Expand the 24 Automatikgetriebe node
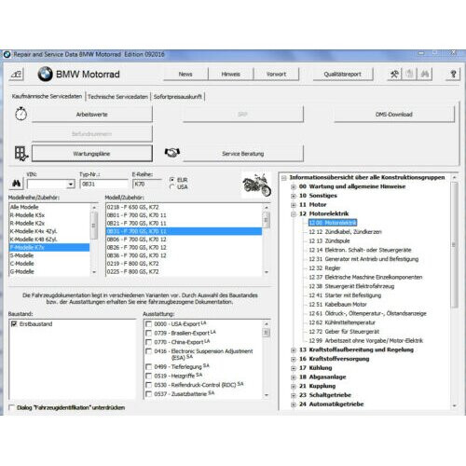This screenshot has width=466, height=466. click(x=294, y=404)
